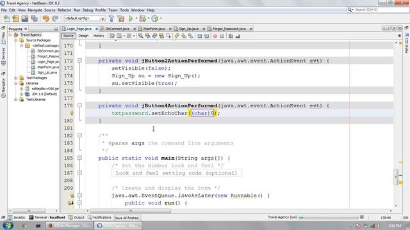This screenshot has width=410, height=230.
Task: Switch to the DbConnect.java tab
Action: pyautogui.click(x=117, y=29)
